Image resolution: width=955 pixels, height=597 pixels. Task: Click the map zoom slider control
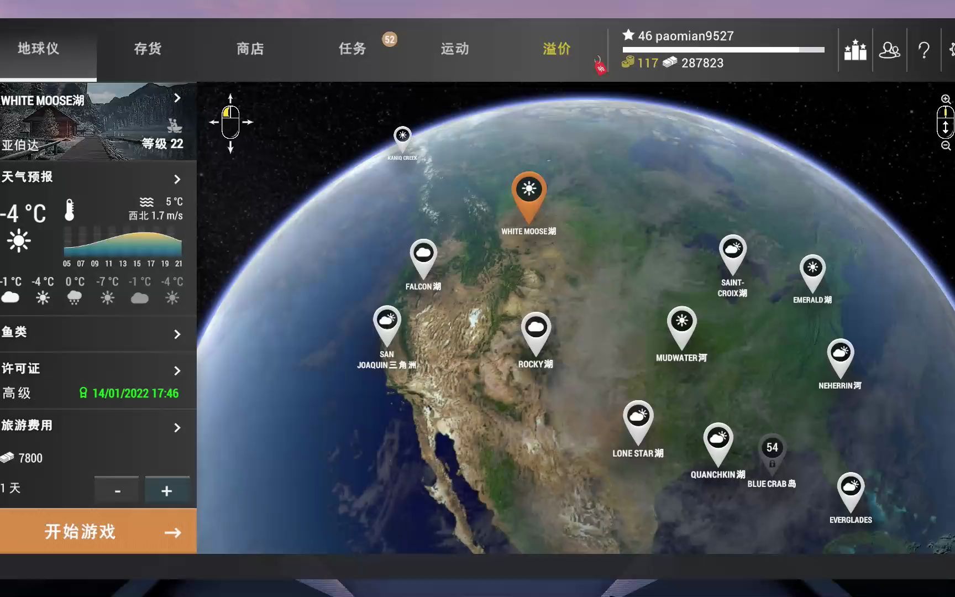pyautogui.click(x=946, y=122)
